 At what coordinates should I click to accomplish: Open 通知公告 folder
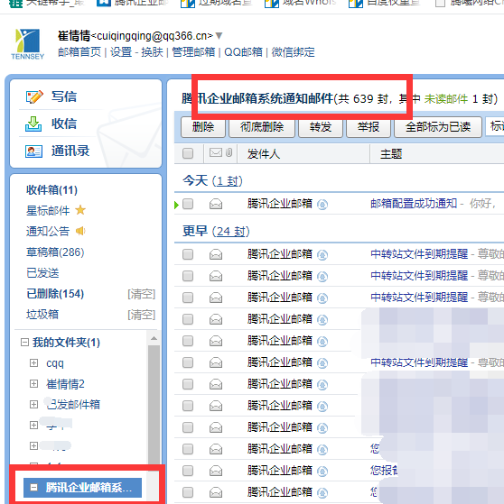48,232
